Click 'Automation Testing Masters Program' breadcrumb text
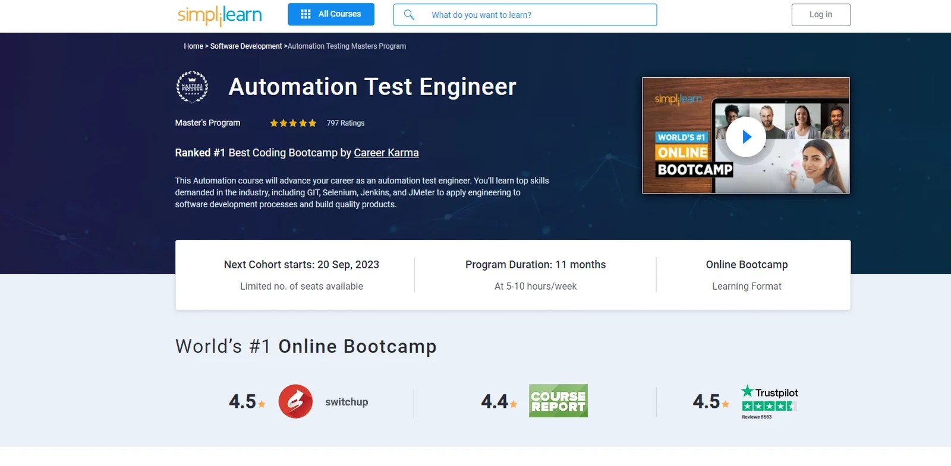 coord(347,46)
